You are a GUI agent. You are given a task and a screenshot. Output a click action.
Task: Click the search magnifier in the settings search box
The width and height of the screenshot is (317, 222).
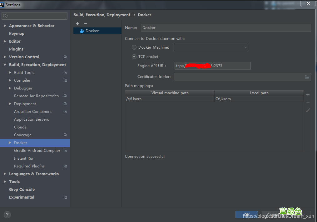(x=6, y=16)
